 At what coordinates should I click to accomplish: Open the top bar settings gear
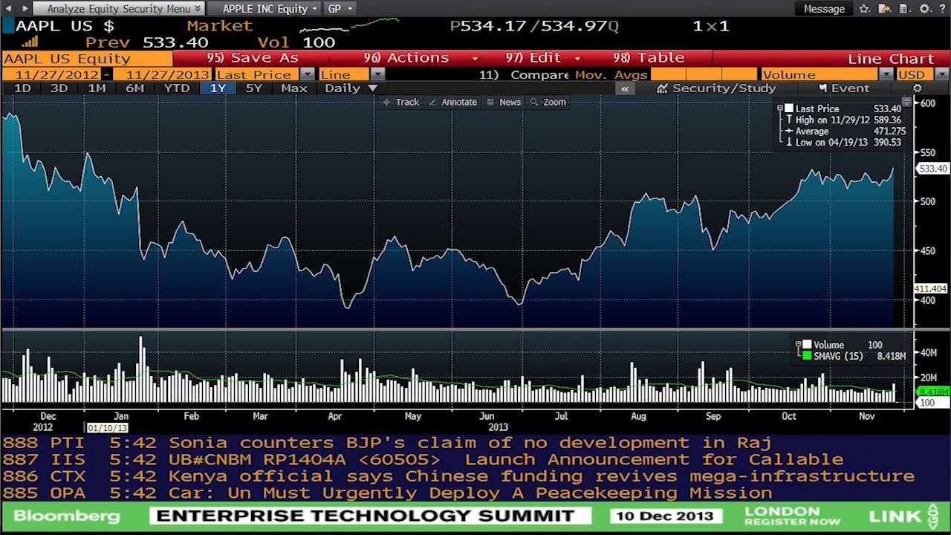point(924,9)
